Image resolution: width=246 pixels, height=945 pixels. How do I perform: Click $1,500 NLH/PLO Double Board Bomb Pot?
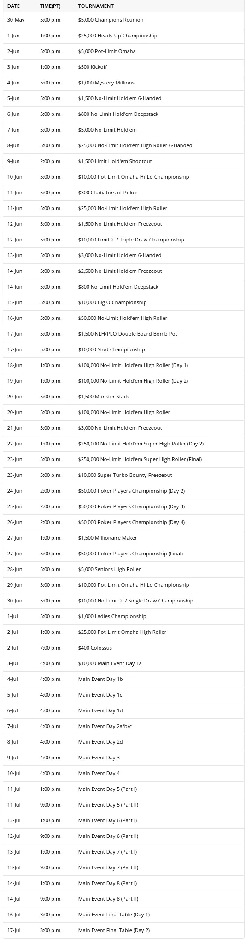(x=128, y=334)
